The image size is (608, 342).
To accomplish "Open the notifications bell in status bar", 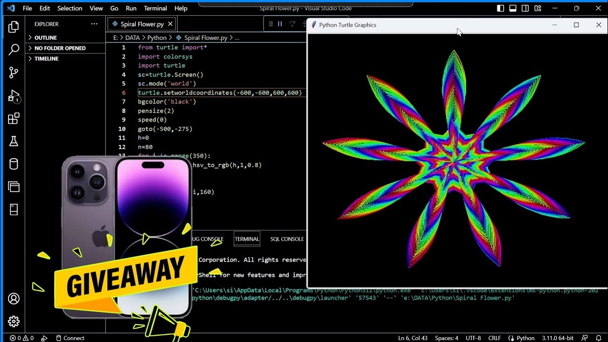I will (x=598, y=338).
